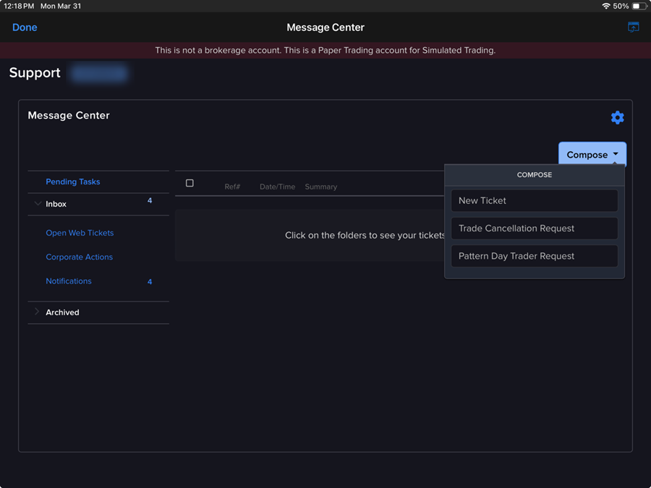This screenshot has height=488, width=651.
Task: Click the Inbox unread count 4
Action: point(150,200)
